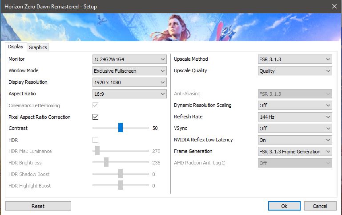Open the Dynamic Resolution Scaling dropdown
This screenshot has height=215, width=342.
295,105
